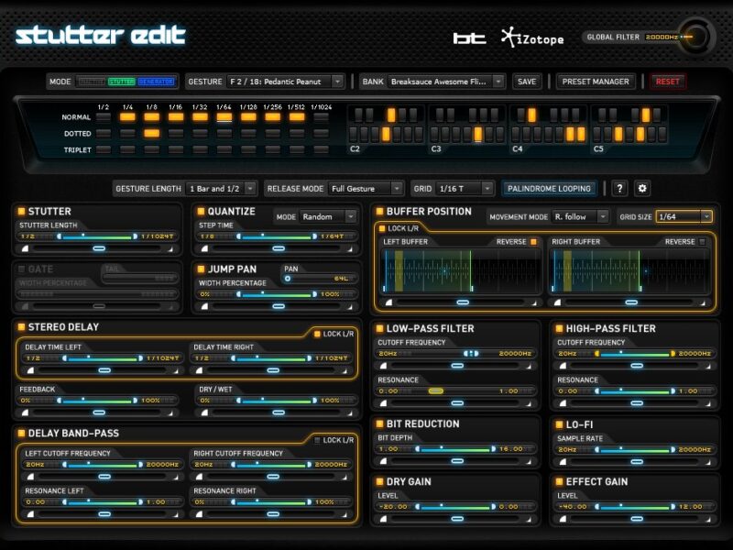
Task: Open the help question mark button
Action: coord(620,189)
